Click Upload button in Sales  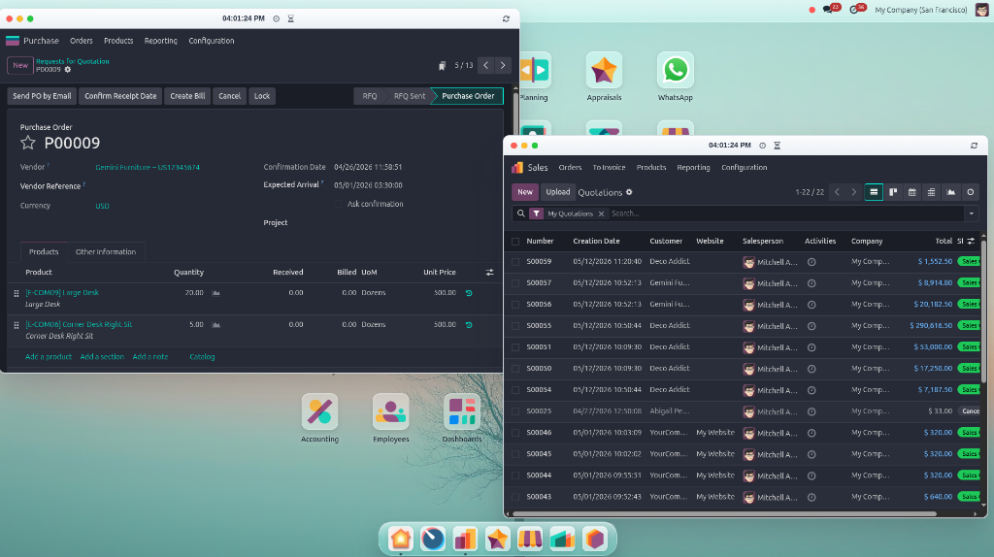click(558, 192)
